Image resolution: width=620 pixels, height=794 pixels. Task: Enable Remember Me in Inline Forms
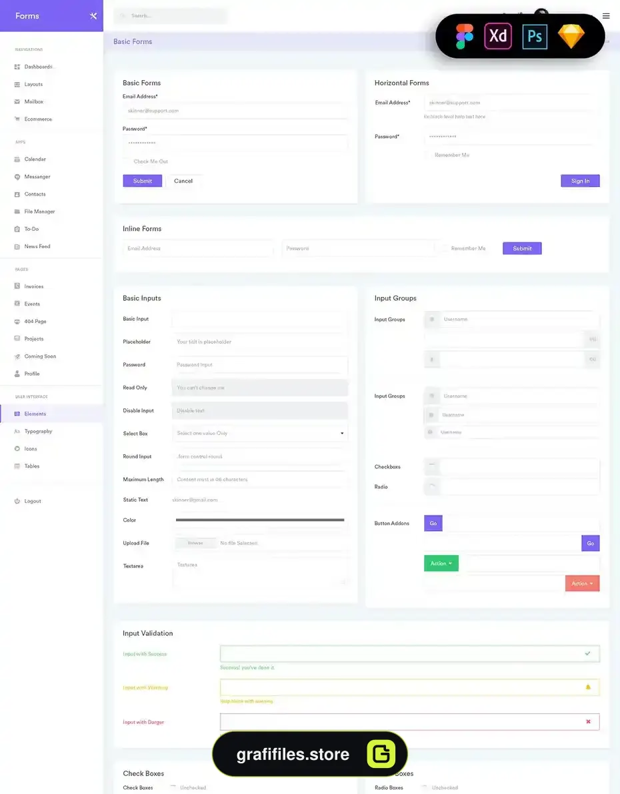pyautogui.click(x=444, y=248)
